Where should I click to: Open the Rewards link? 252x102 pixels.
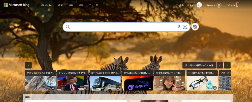[x=211, y=5]
